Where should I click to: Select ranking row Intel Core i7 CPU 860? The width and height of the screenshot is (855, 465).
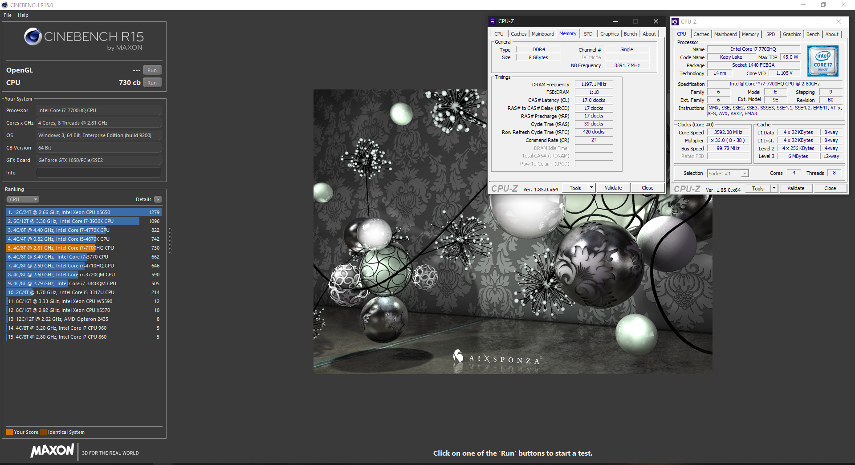[x=84, y=337]
